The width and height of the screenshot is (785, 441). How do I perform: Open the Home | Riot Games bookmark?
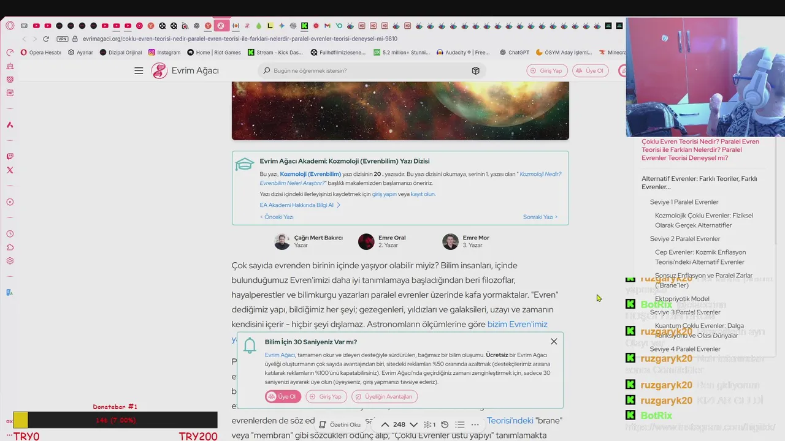(x=214, y=53)
